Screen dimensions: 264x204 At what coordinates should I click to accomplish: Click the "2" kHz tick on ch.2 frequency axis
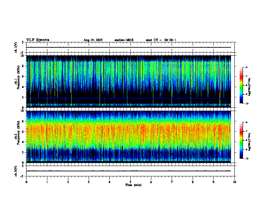[x=23, y=152]
